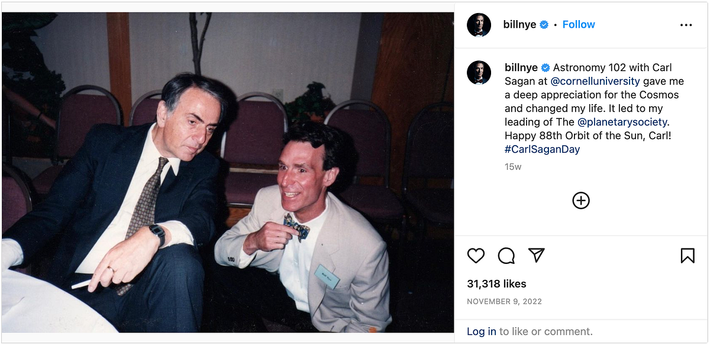710x345 pixels.
Task: Save the post with bookmark icon
Action: click(x=687, y=255)
